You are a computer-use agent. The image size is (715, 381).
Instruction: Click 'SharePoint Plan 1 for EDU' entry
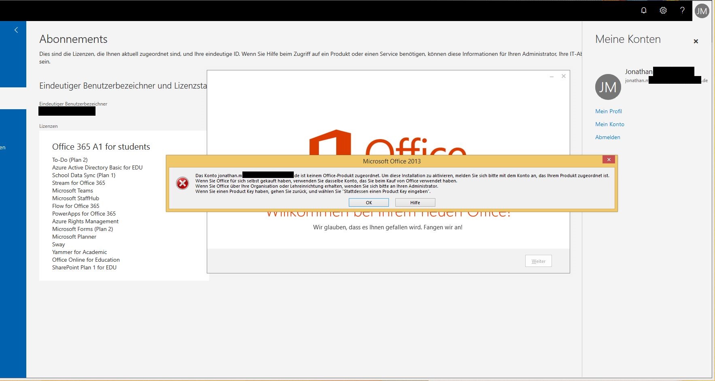point(84,267)
